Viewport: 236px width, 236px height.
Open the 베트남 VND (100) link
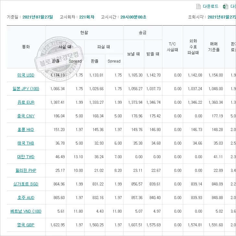point(26,211)
